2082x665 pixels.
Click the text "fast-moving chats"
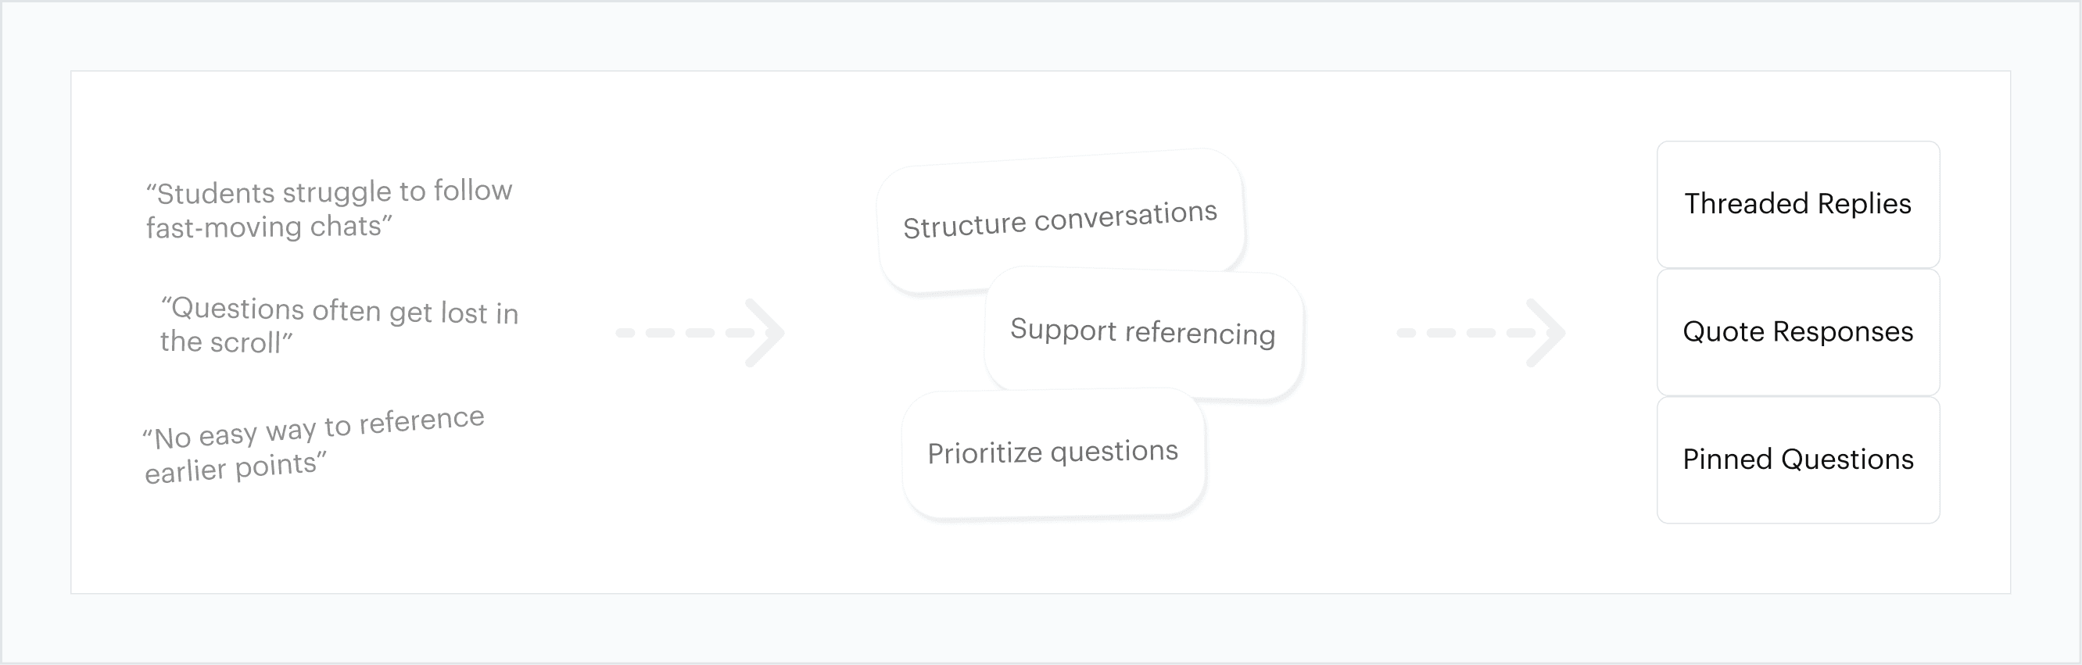264,227
